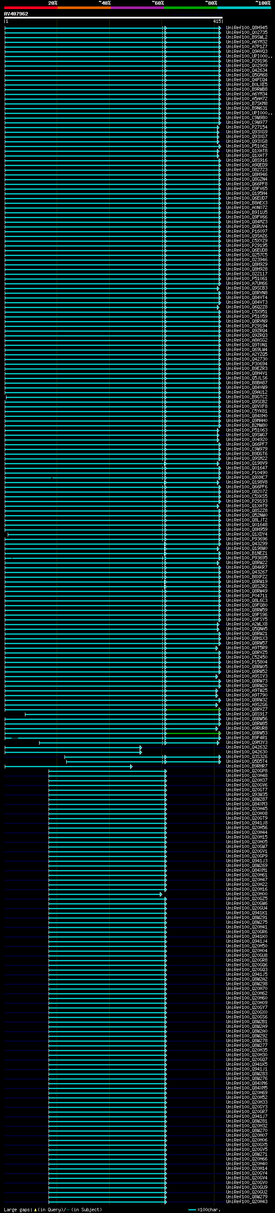Click the =100char. scale legend

click(204, 1210)
